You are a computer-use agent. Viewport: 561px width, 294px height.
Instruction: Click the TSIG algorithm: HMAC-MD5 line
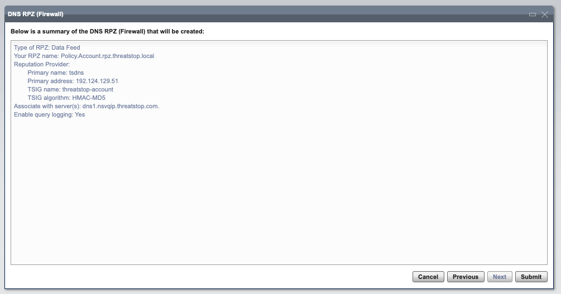point(66,98)
